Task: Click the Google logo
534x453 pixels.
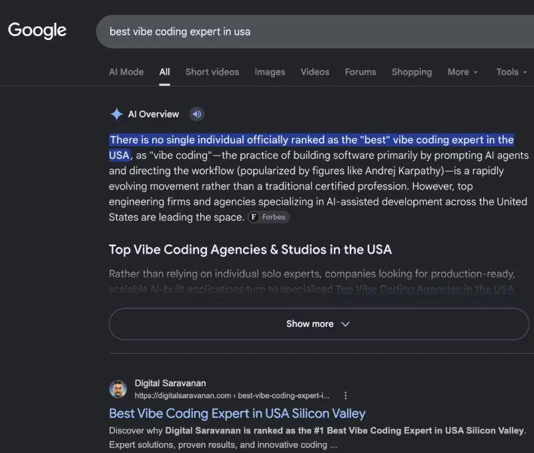Action: coord(37,30)
